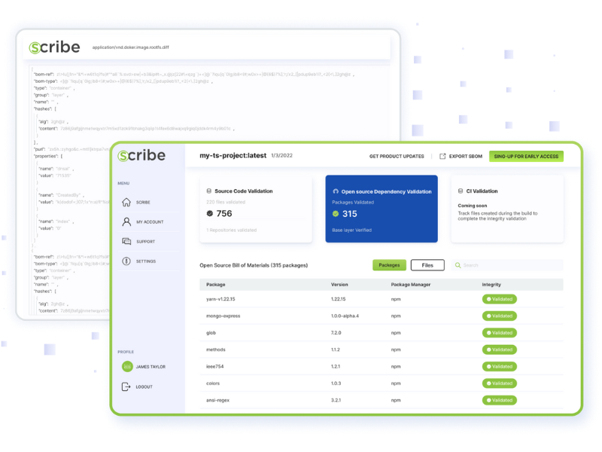Open GET PRODUCT UPDATES link
Image resolution: width=602 pixels, height=452 pixels.
(x=397, y=156)
